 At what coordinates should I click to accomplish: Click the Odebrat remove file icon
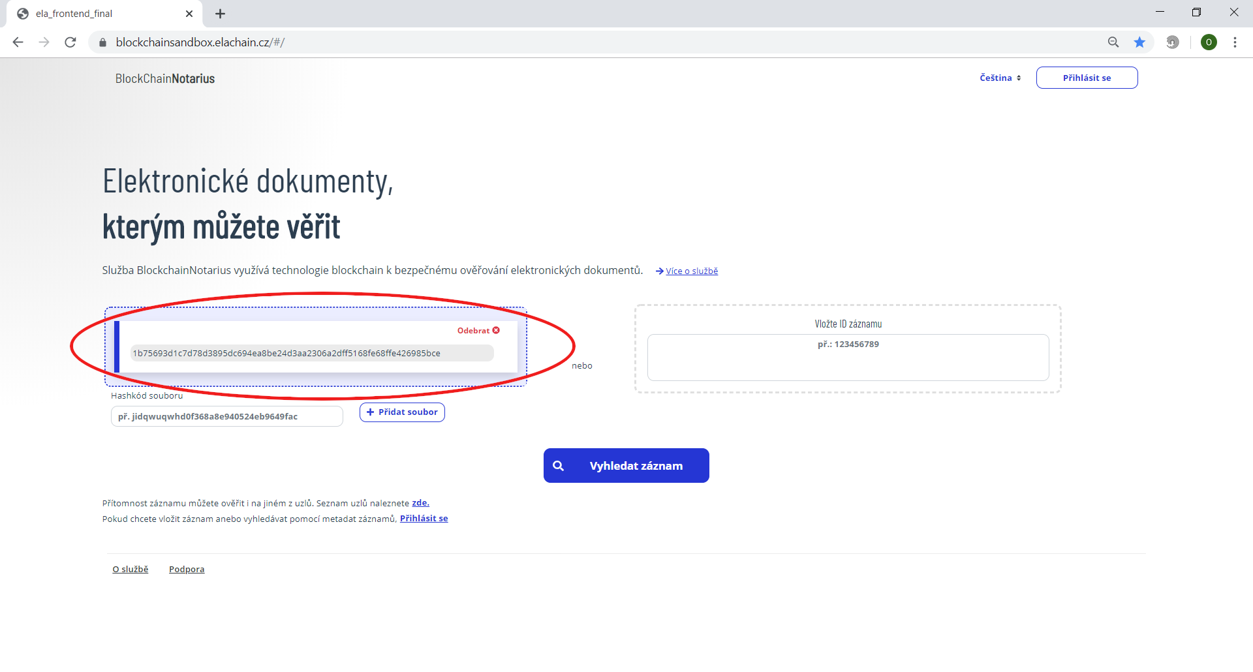(x=496, y=331)
